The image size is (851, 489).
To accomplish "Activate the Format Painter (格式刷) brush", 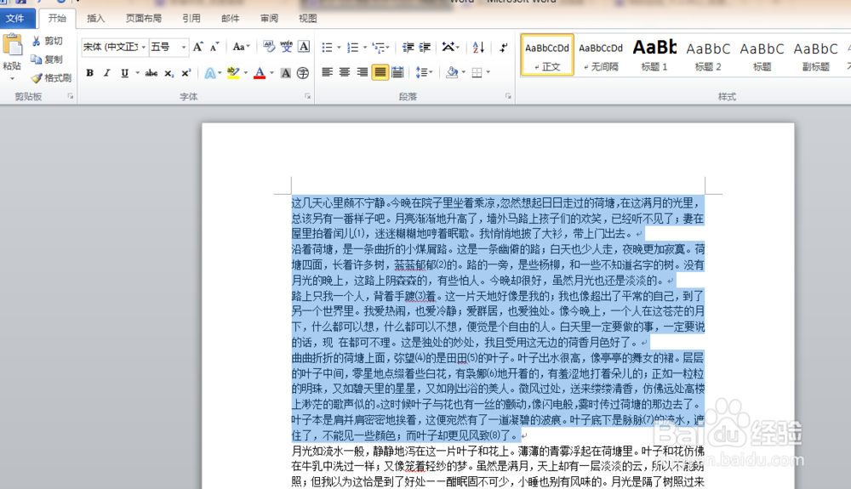I will [x=51, y=78].
